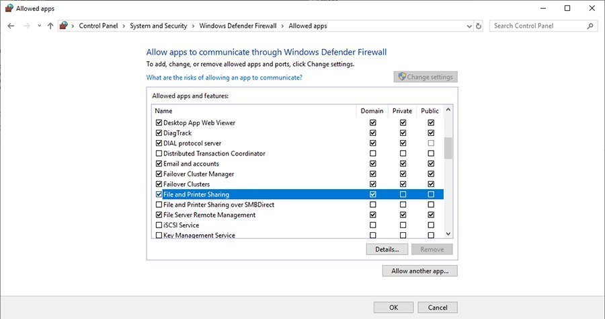Check Public for DIAL protocol server
This screenshot has height=319, width=605.
(431, 143)
